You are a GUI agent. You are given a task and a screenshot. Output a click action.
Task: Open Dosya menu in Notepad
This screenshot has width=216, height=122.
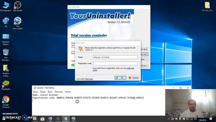coord(35,92)
